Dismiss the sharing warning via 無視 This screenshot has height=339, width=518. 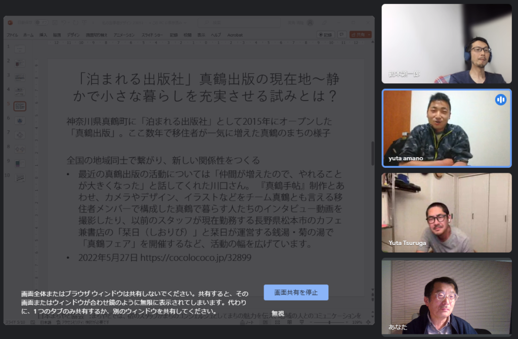click(279, 314)
